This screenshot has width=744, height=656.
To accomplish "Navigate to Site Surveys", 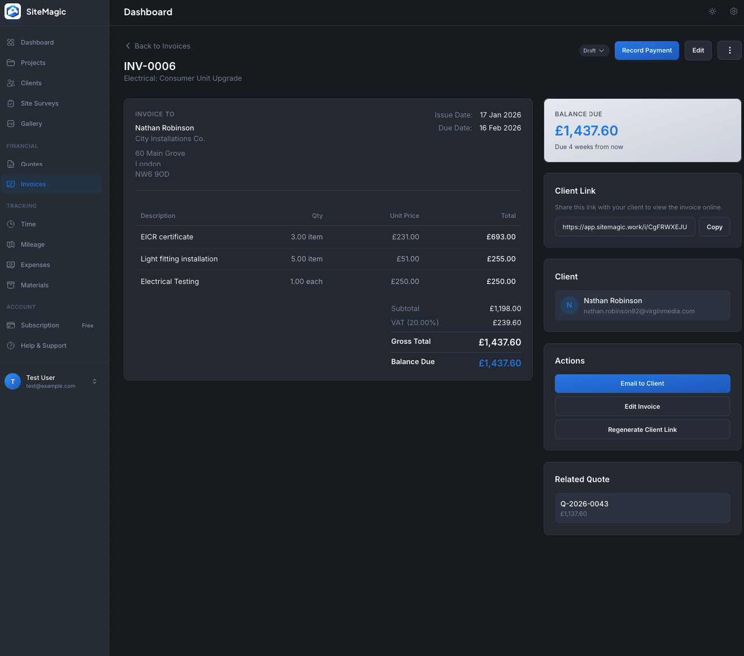I will click(x=40, y=103).
